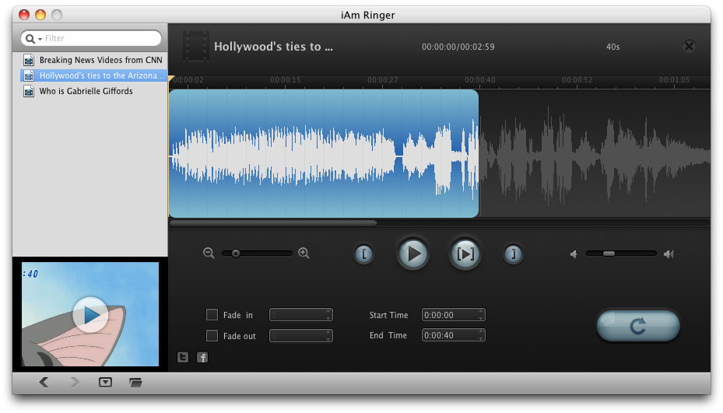This screenshot has height=413, width=723.
Task: Set selection end with right bracket button
Action: click(512, 254)
